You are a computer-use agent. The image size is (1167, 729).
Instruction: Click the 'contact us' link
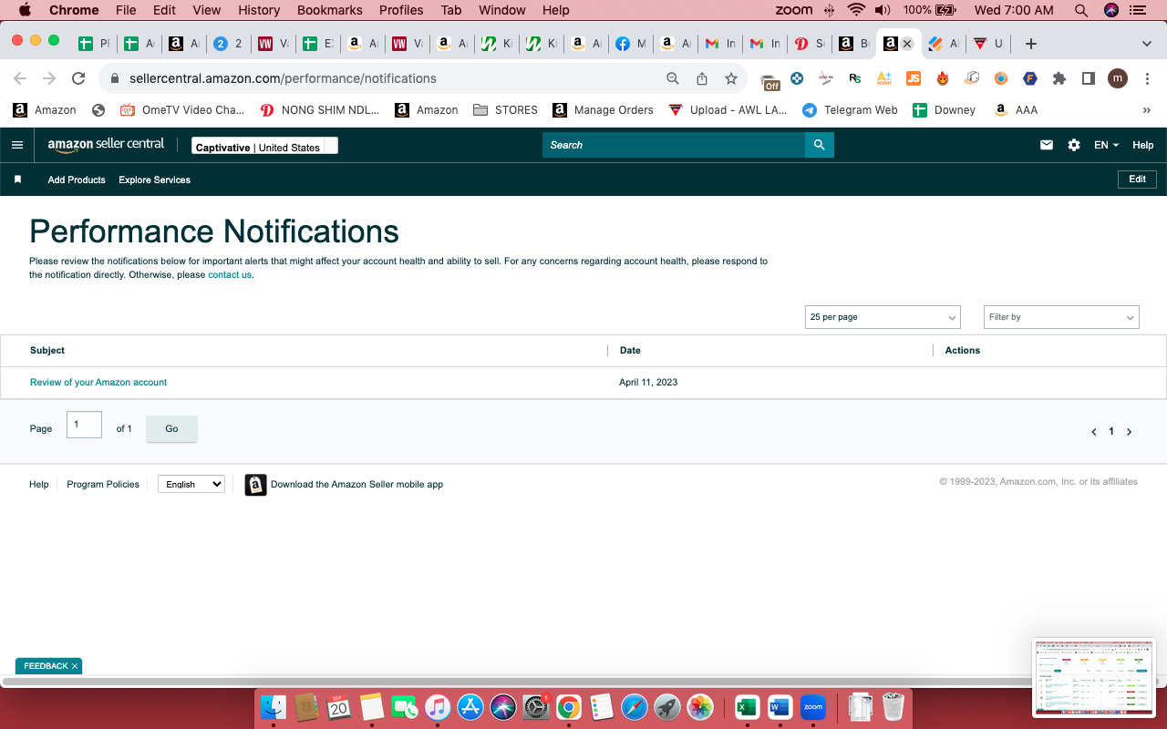[230, 274]
